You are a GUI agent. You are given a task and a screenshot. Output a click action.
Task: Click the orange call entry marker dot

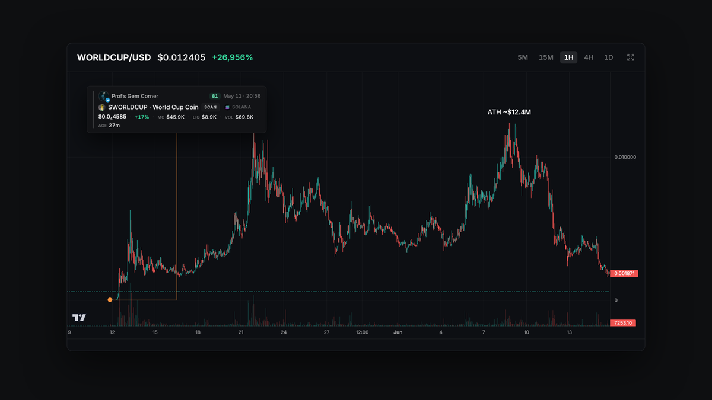(x=110, y=300)
